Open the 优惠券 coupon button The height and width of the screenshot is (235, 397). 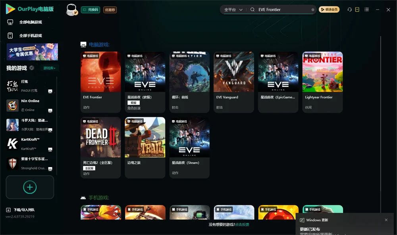110,10
